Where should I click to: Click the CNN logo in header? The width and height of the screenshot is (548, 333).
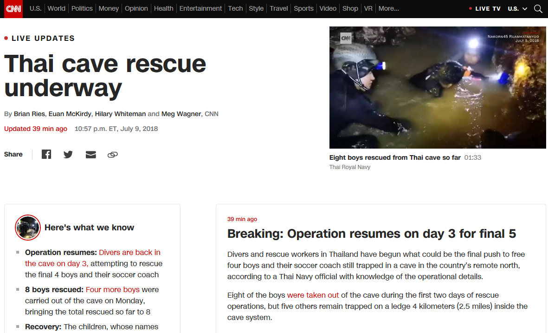13,9
